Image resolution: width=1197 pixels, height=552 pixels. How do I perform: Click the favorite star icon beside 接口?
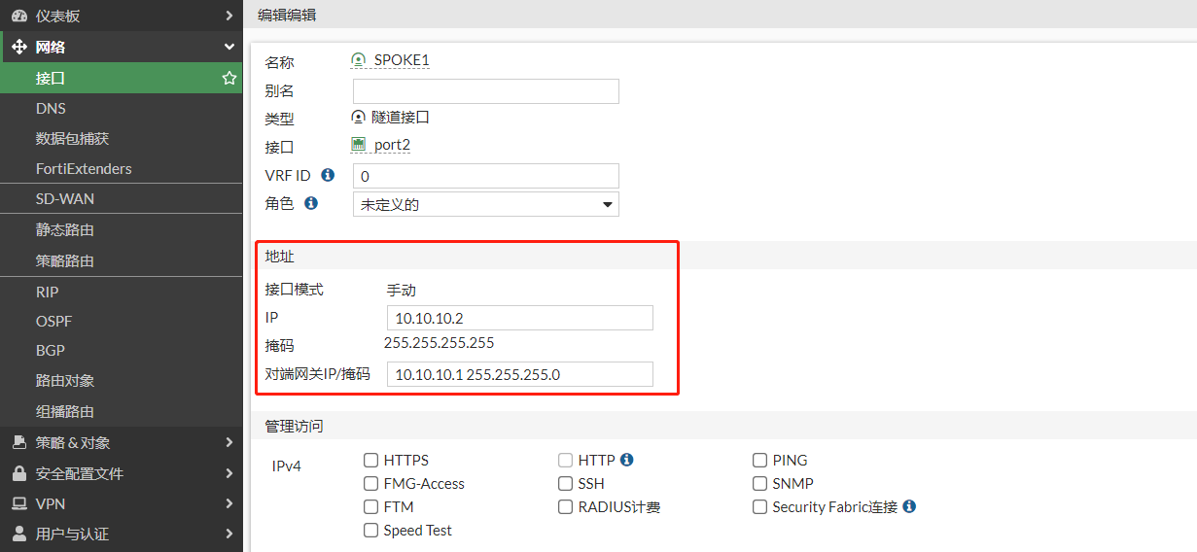(229, 78)
